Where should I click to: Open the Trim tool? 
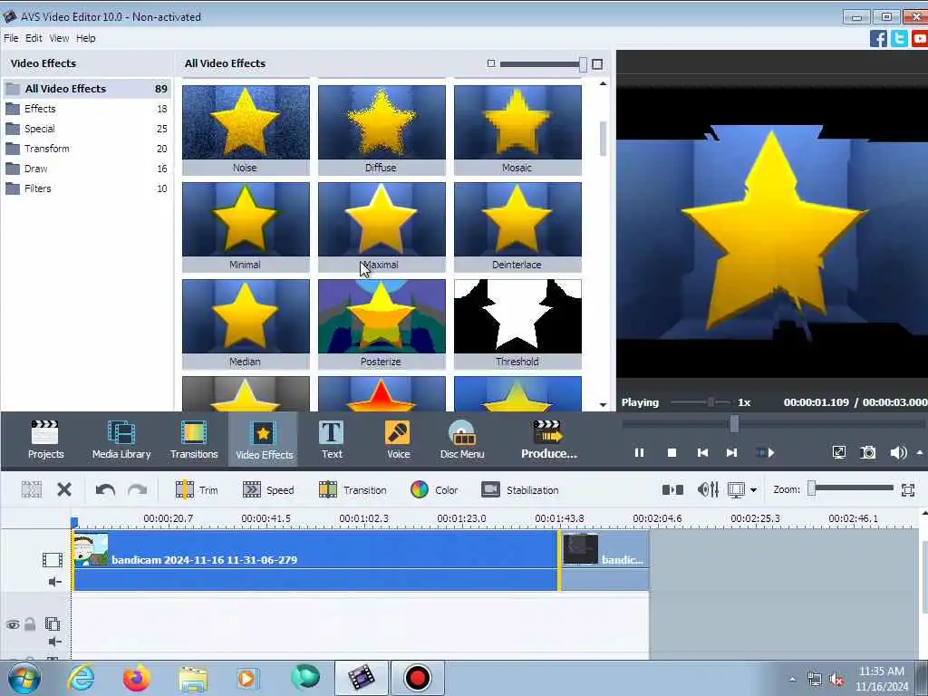tap(197, 490)
